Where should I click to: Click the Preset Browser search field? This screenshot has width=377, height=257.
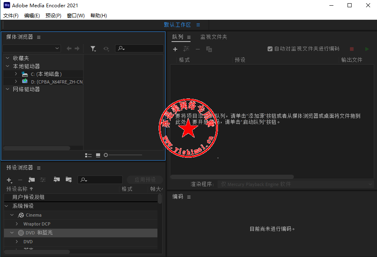click(x=100, y=180)
